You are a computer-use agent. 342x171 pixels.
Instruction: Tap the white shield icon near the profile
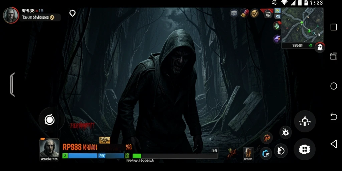click(72, 13)
